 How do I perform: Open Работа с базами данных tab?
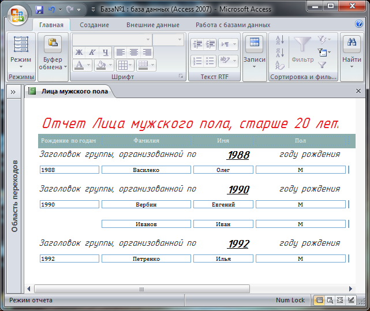point(233,25)
